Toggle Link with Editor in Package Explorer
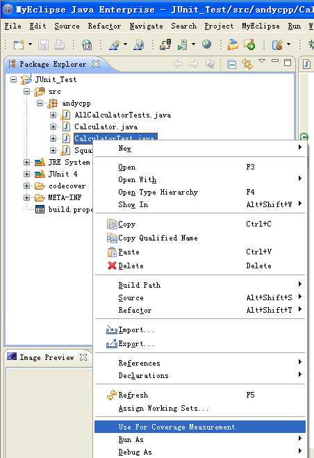 click(247, 64)
